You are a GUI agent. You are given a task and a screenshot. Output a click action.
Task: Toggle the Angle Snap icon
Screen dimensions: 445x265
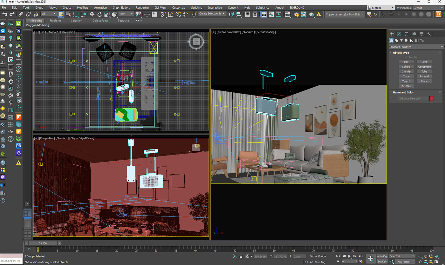click(x=171, y=14)
